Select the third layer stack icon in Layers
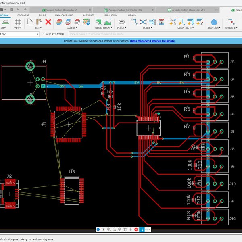 point(77,22)
